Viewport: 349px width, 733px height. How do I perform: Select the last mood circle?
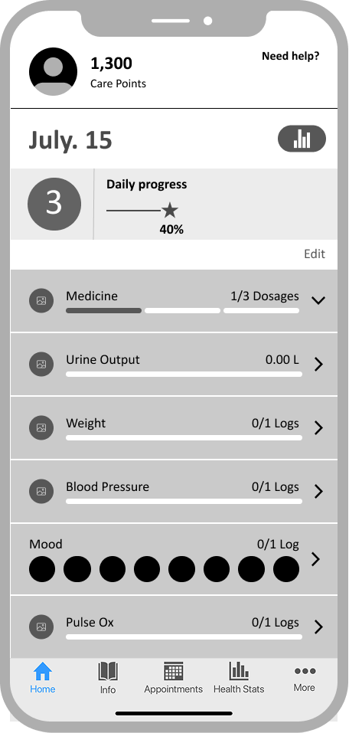(x=286, y=569)
